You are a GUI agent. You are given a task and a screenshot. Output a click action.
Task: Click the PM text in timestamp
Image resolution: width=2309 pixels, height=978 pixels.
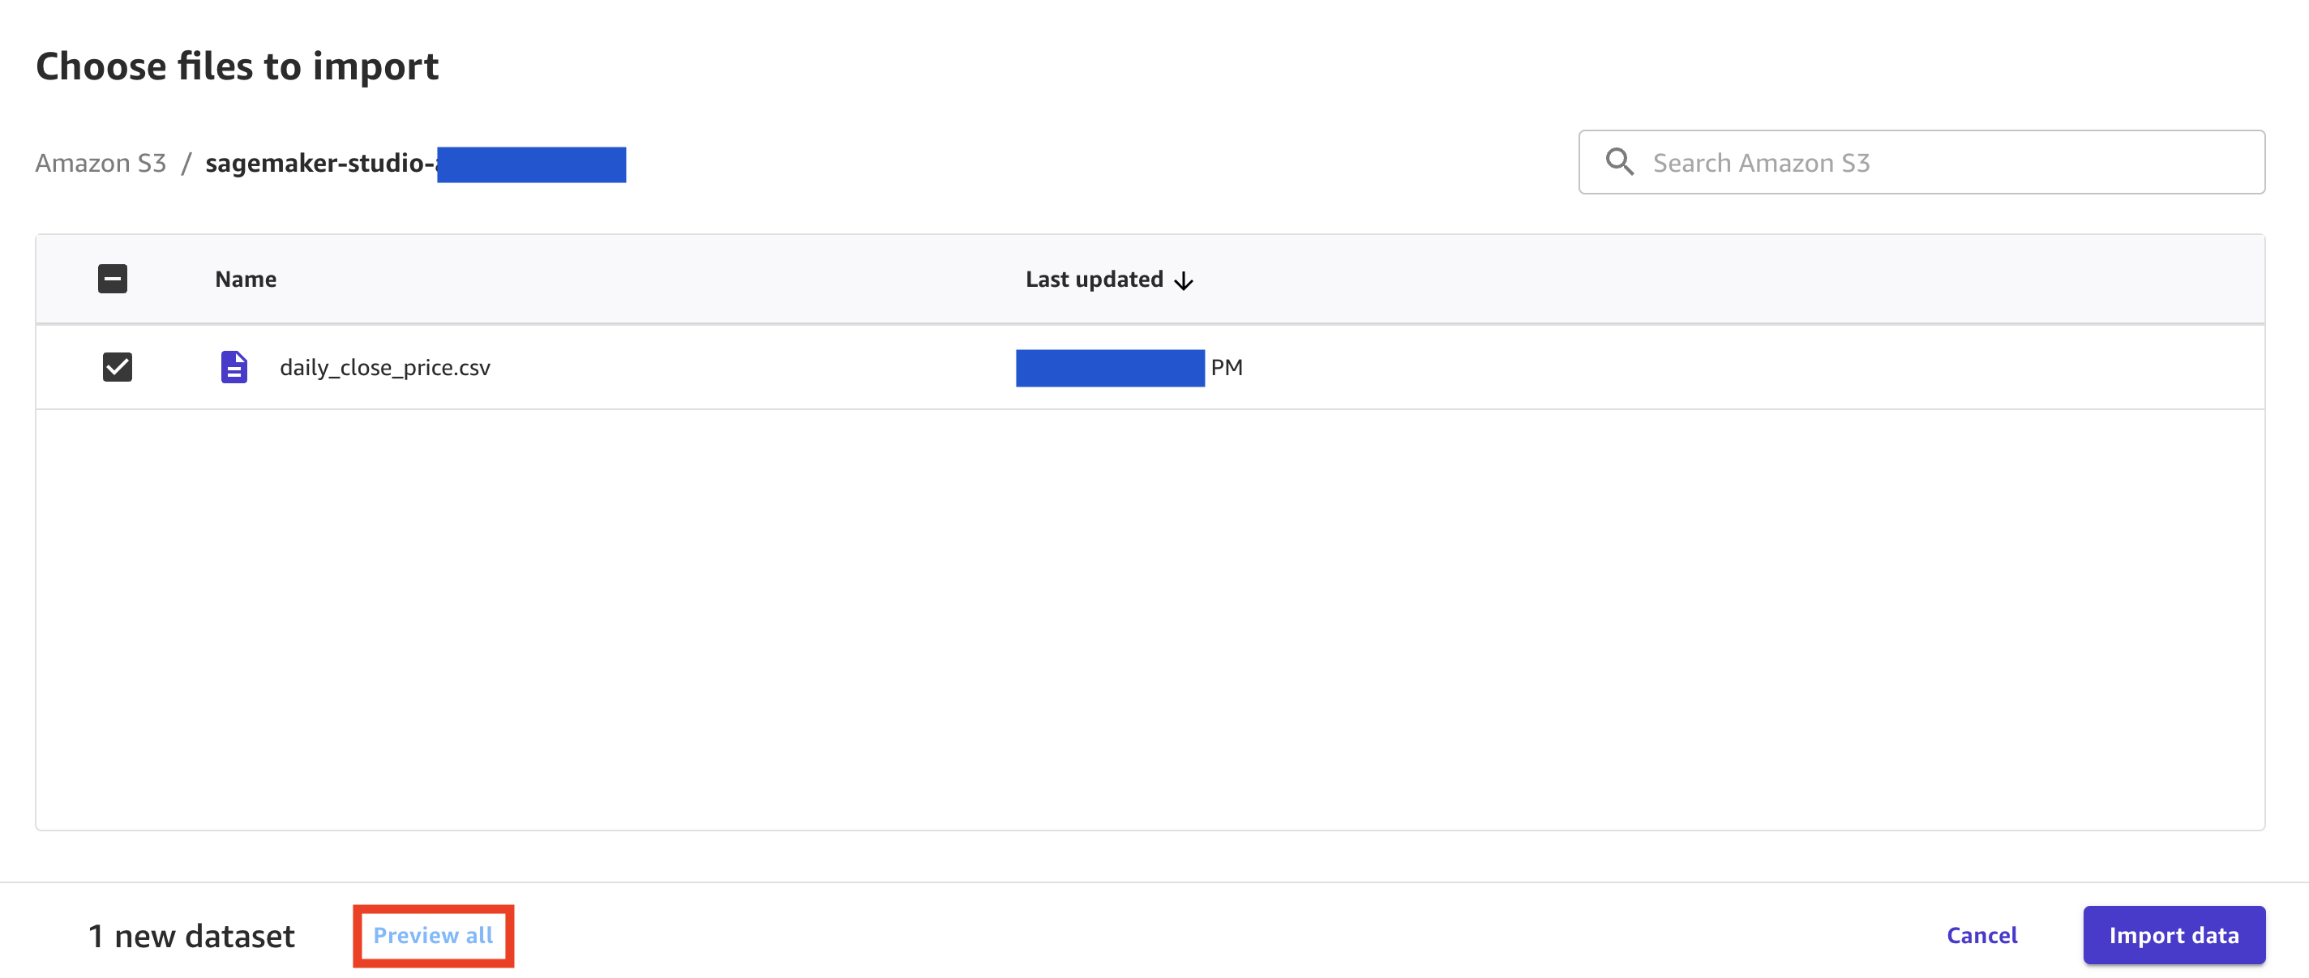pos(1227,367)
